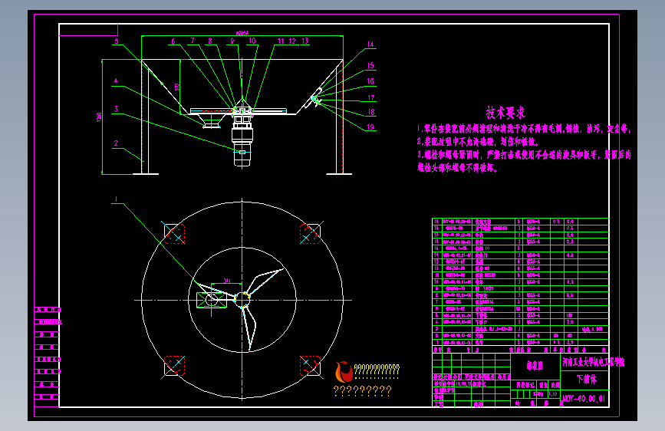Click the '技术要求' heading text
The width and height of the screenshot is (665, 431).
coord(505,113)
